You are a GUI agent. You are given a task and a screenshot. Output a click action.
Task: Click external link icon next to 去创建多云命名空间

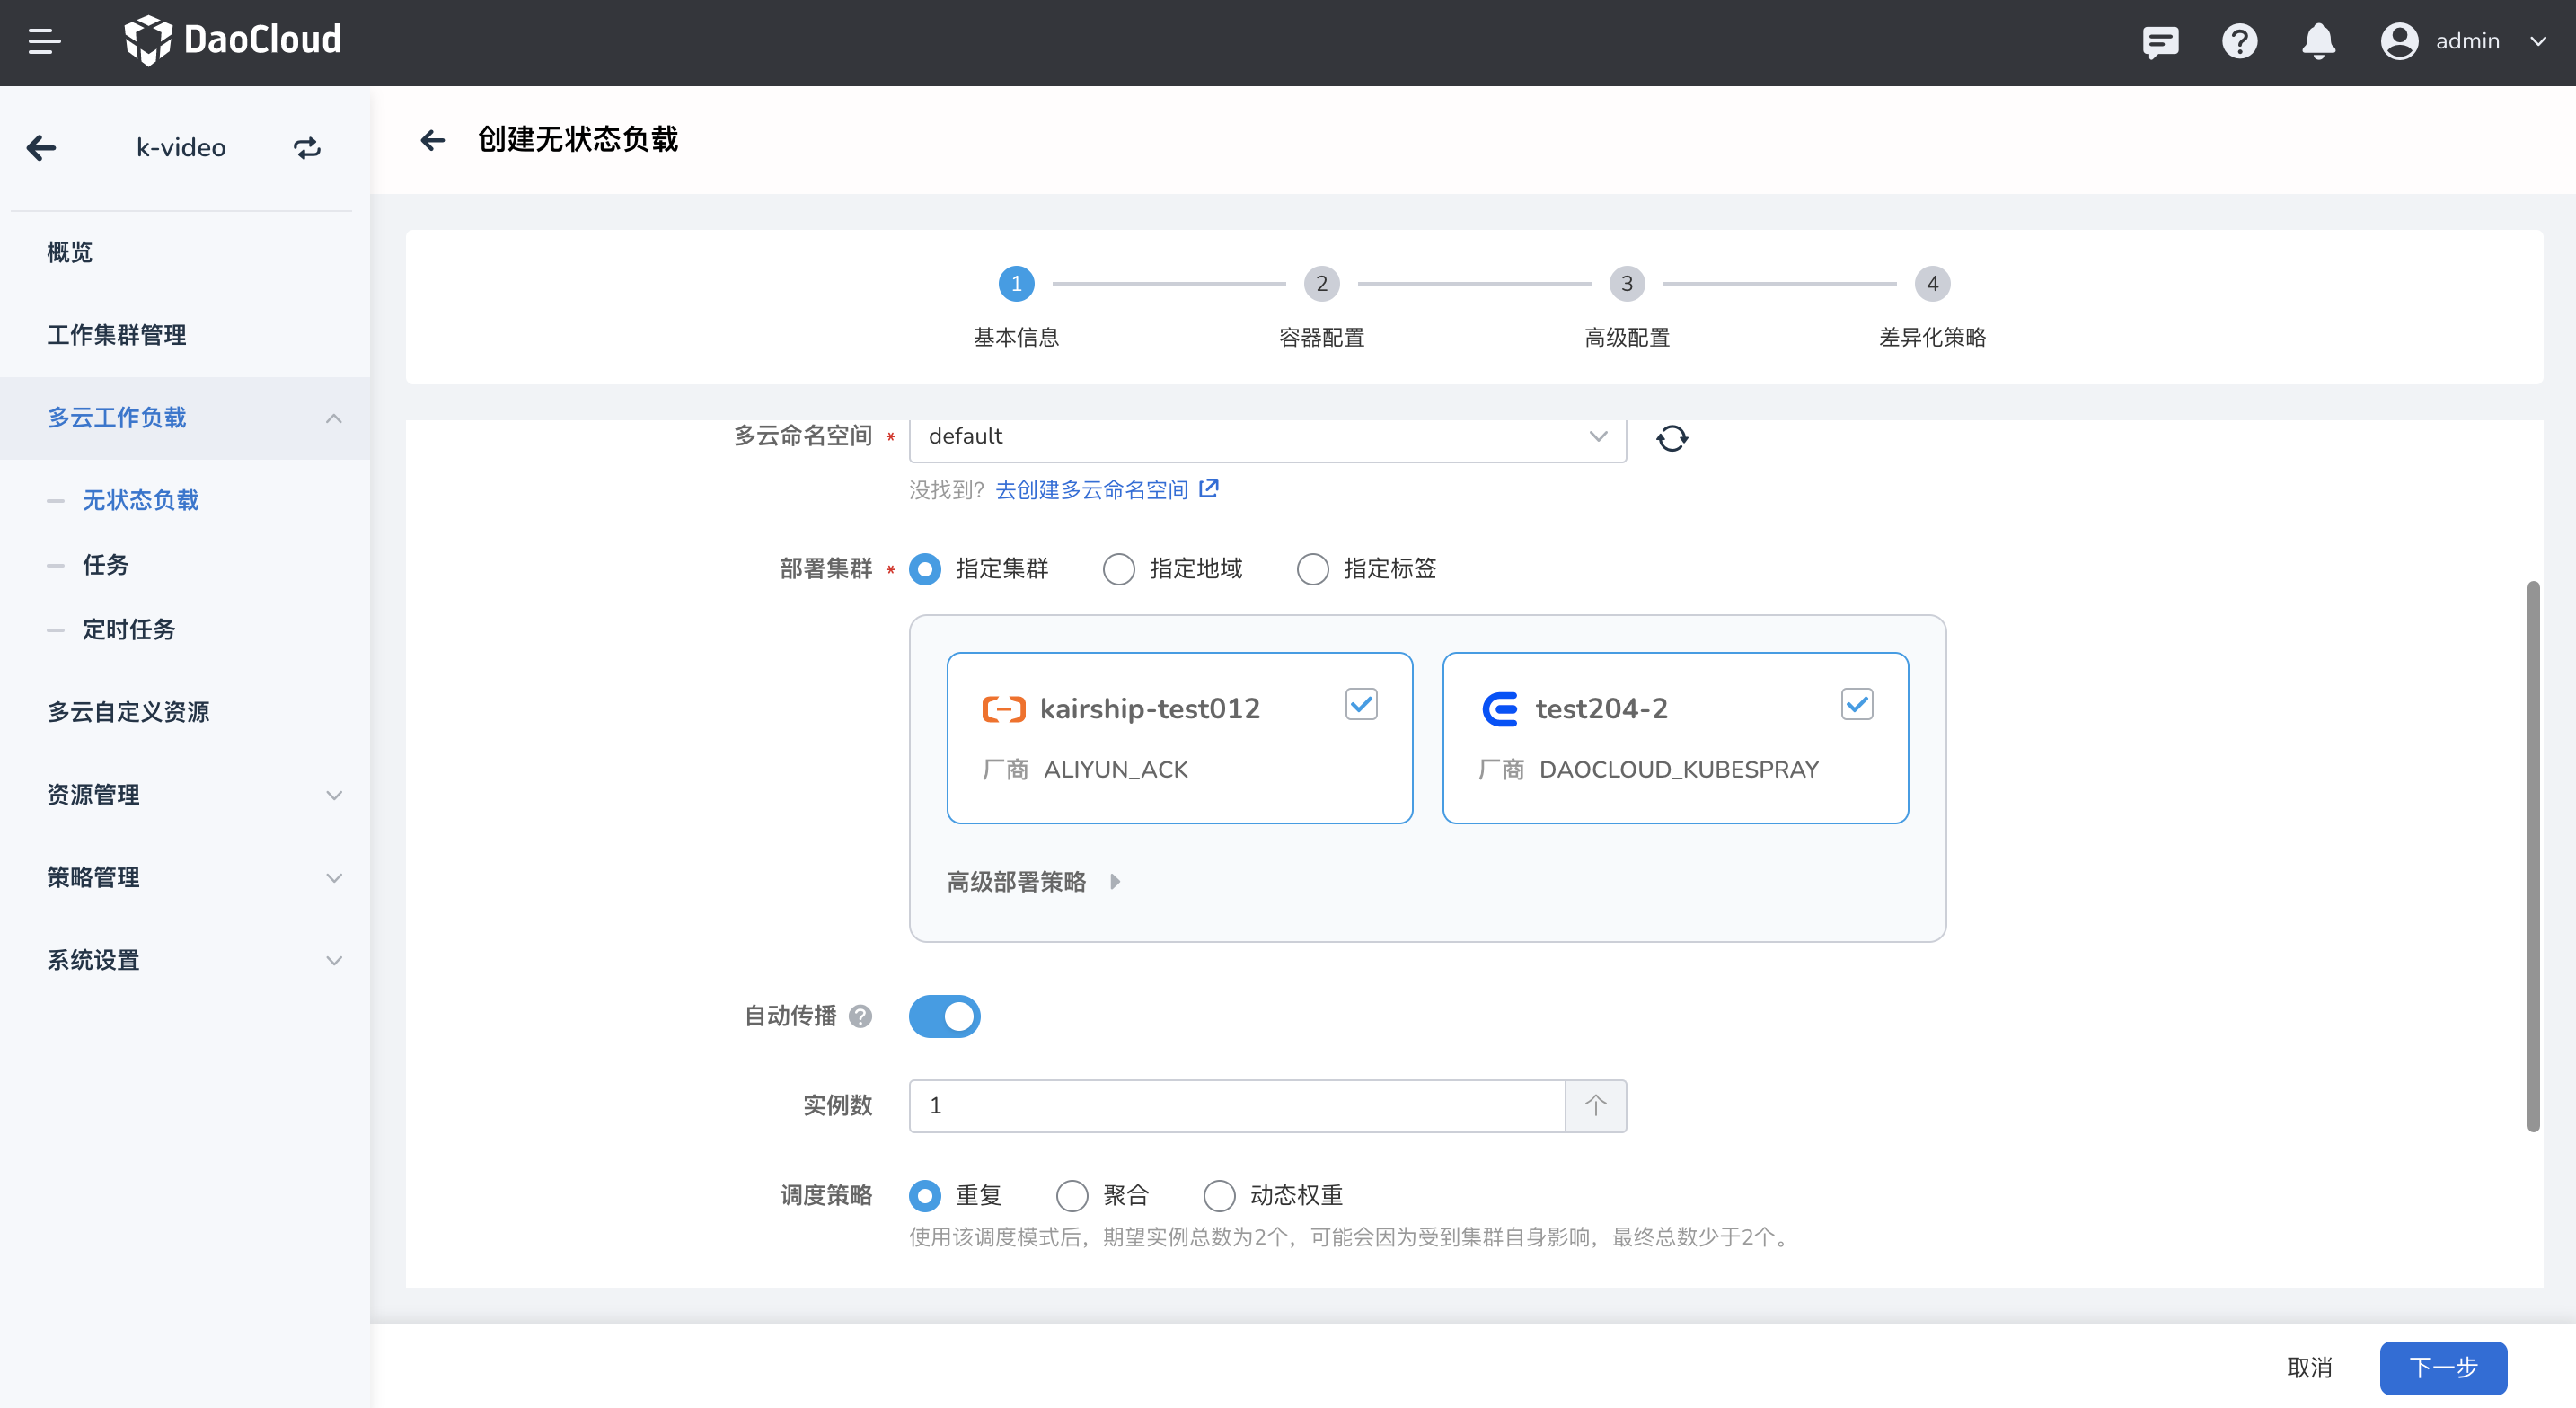coord(1209,488)
